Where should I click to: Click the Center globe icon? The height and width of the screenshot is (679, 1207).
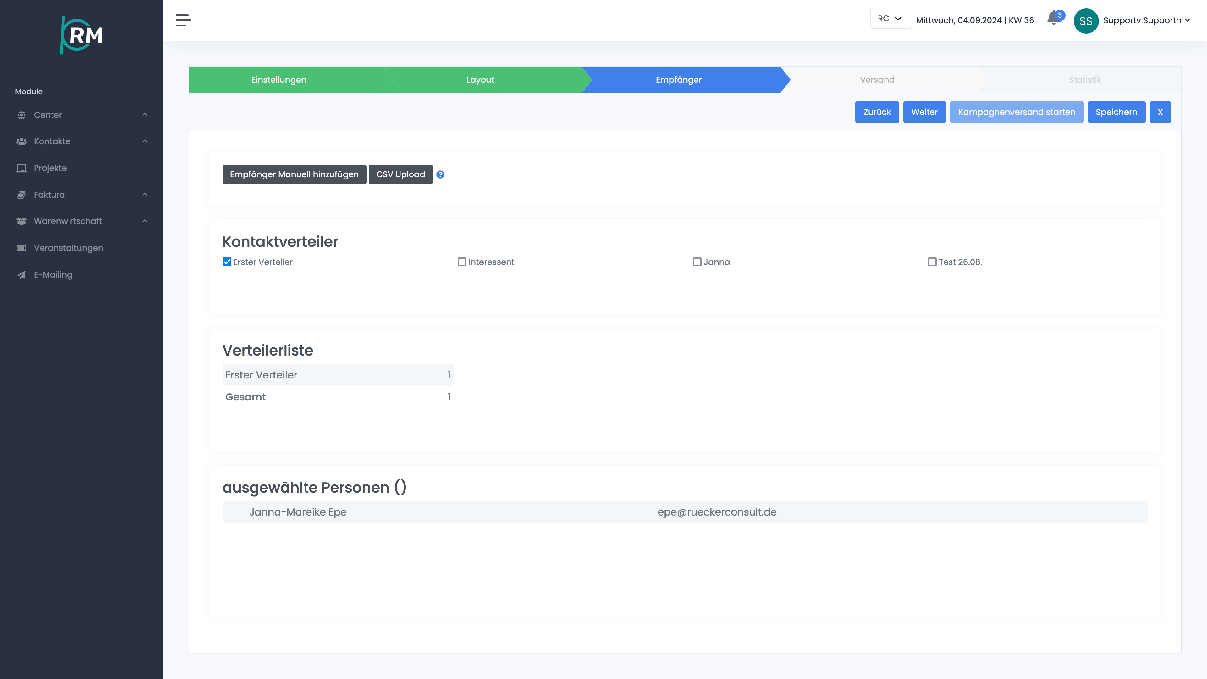click(22, 115)
